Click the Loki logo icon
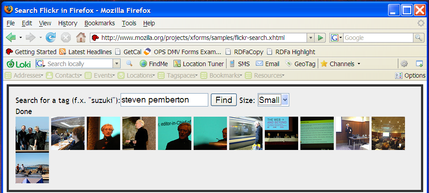This screenshot has height=193, width=429. click(x=19, y=64)
